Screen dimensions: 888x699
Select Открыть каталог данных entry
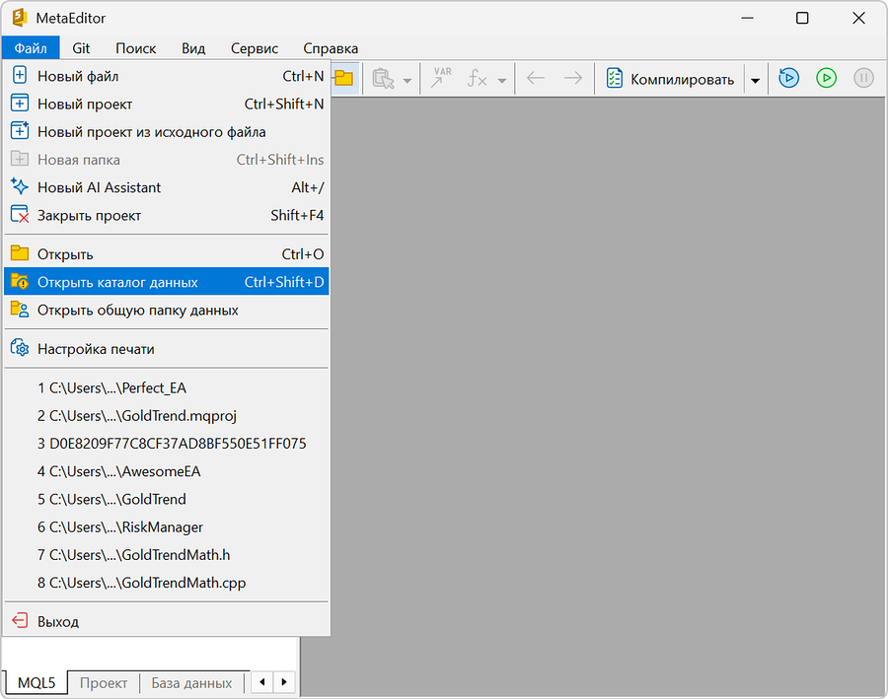(167, 281)
